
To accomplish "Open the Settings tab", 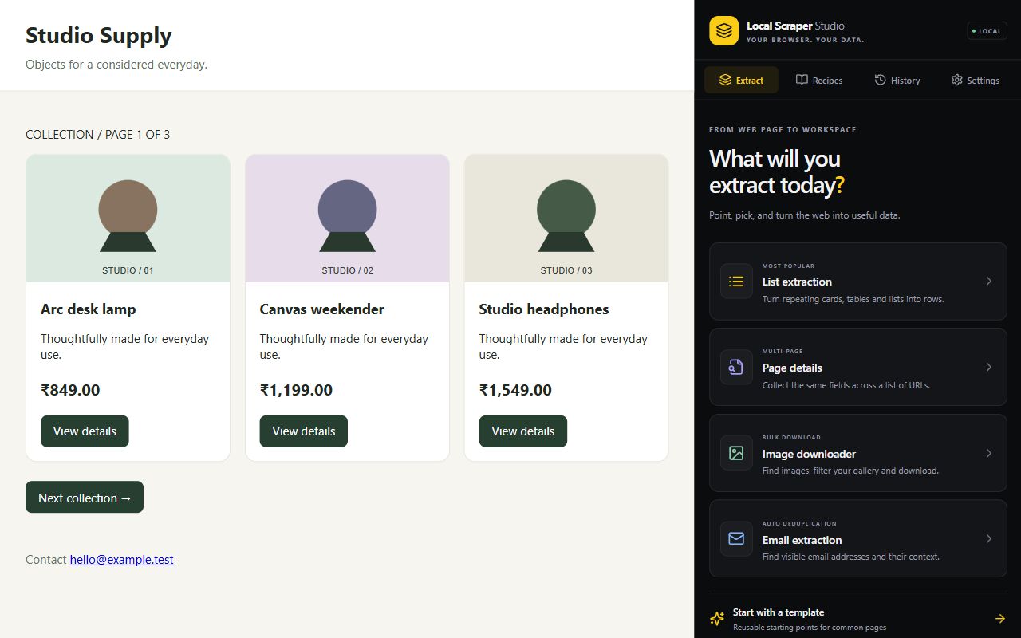I will tap(975, 80).
